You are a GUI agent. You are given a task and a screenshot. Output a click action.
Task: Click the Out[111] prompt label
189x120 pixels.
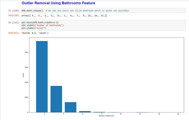pyautogui.click(x=14, y=33)
